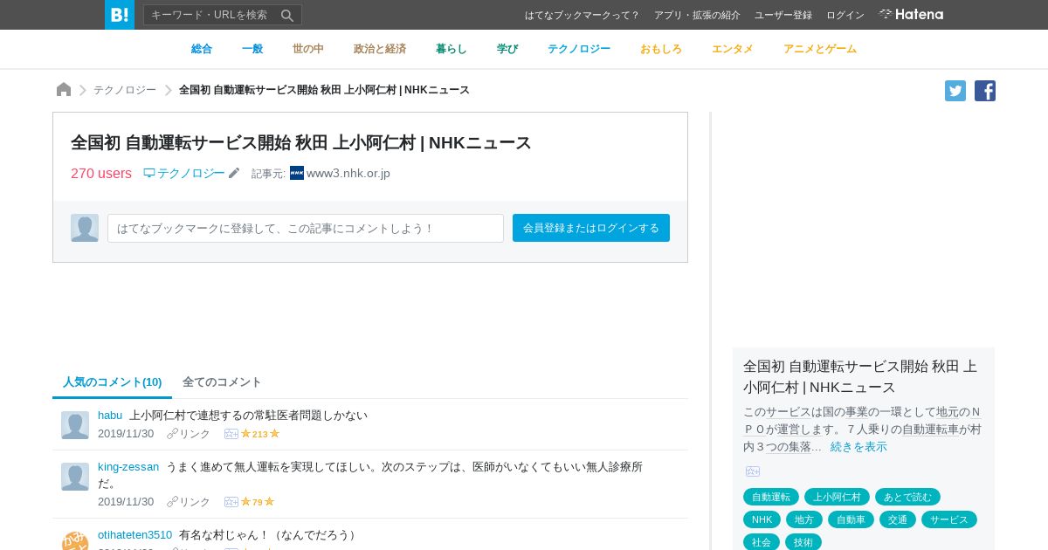Screen dimensions: 1048x550
Task: Click add-star icon in sidebar article card
Action: pyautogui.click(x=753, y=471)
